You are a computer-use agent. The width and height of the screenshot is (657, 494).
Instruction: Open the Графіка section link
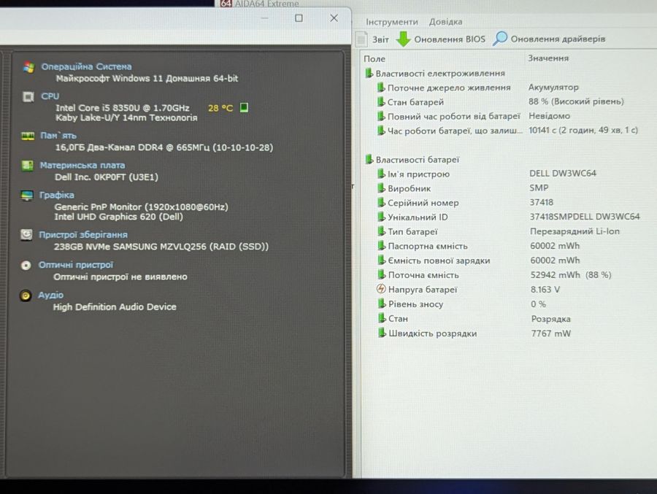[x=56, y=195]
